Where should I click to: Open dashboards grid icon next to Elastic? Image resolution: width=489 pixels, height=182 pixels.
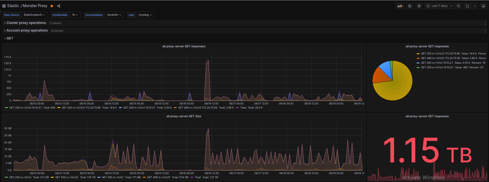click(4, 6)
